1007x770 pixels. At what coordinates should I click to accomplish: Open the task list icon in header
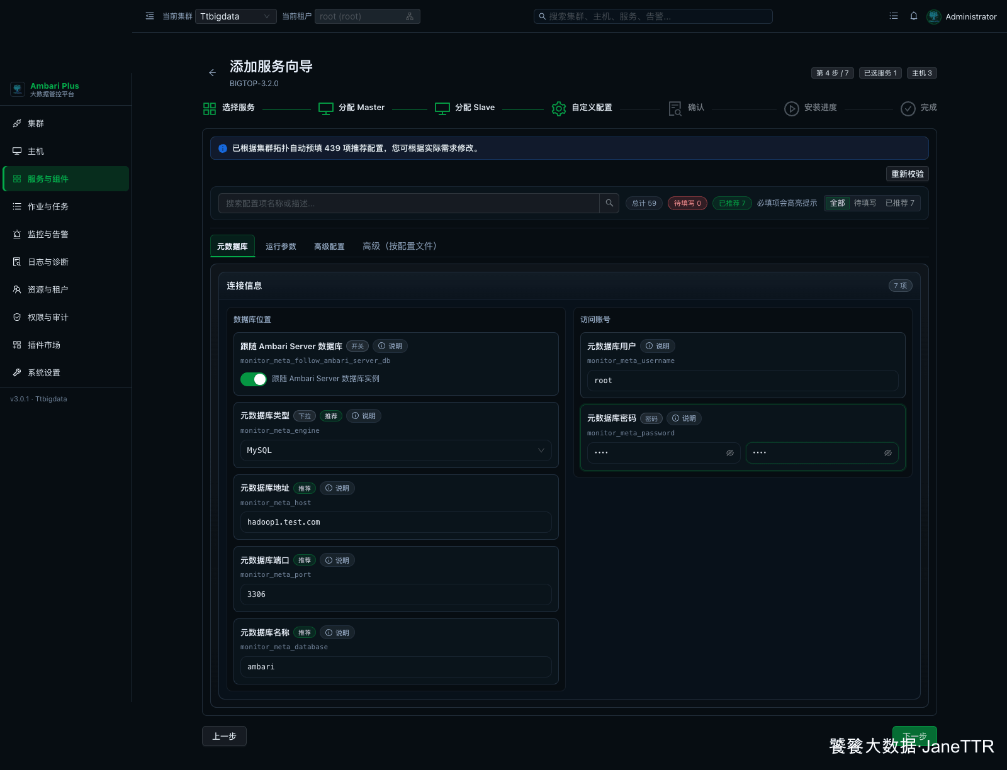pyautogui.click(x=894, y=16)
